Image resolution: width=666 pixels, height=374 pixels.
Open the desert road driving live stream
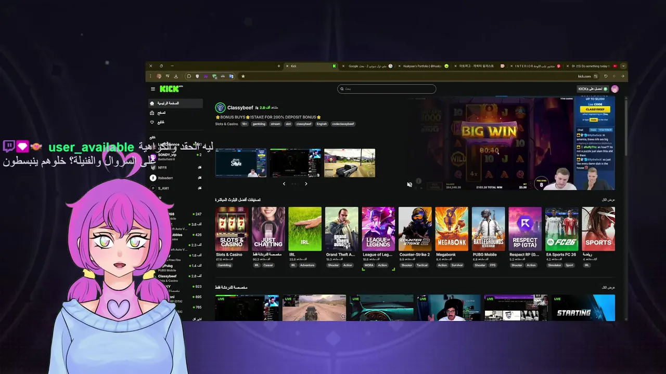314,308
